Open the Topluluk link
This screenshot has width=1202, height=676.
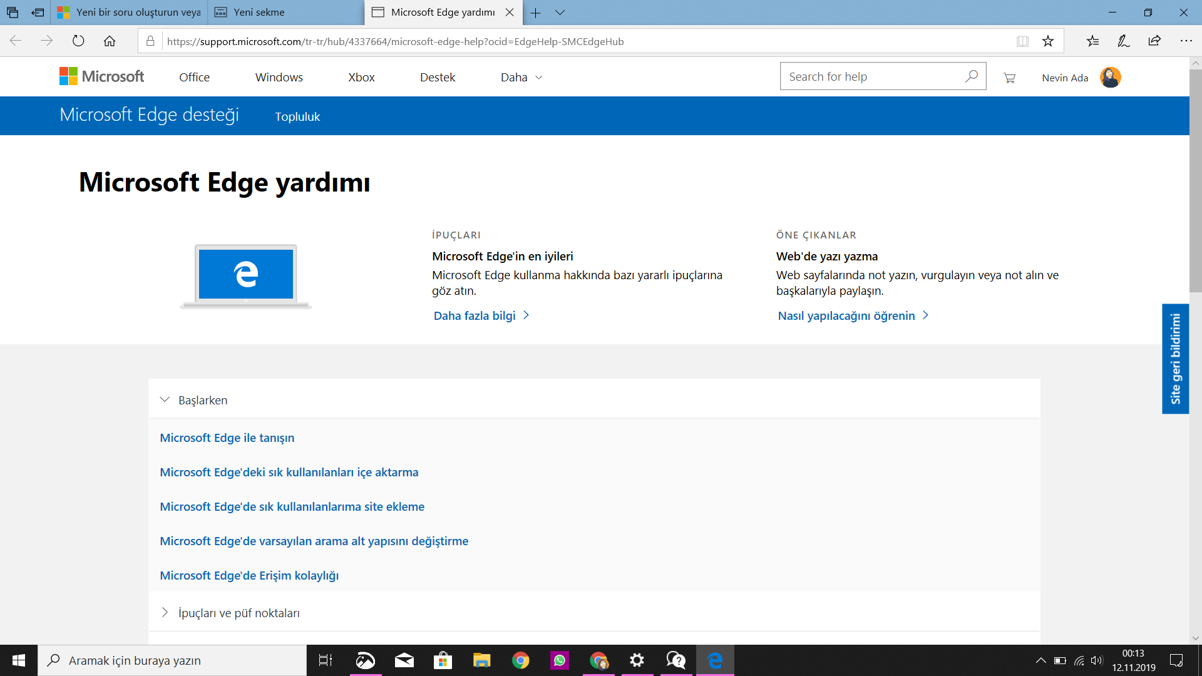coord(297,116)
